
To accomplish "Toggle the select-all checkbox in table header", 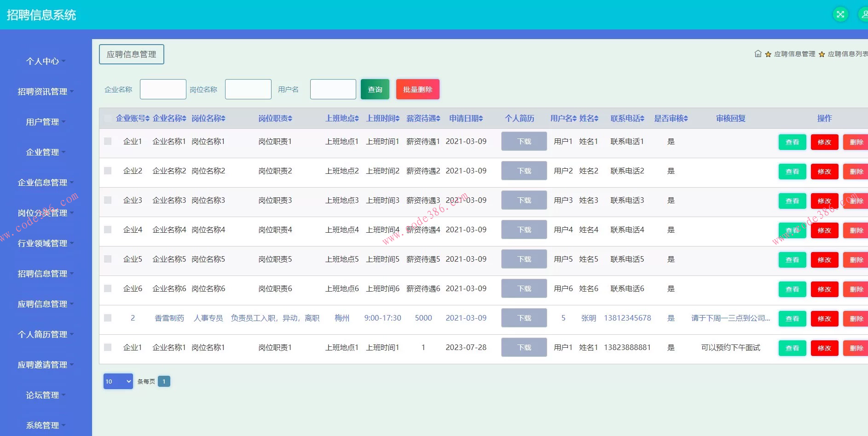I will 108,119.
